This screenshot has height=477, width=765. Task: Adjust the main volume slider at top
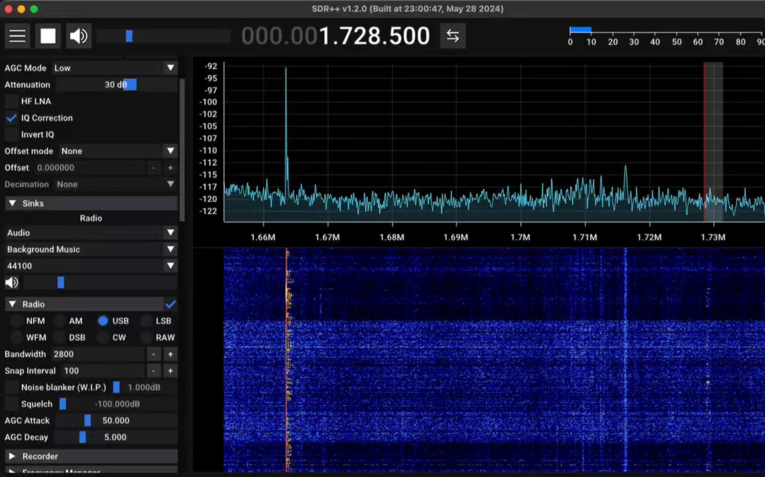coord(164,36)
